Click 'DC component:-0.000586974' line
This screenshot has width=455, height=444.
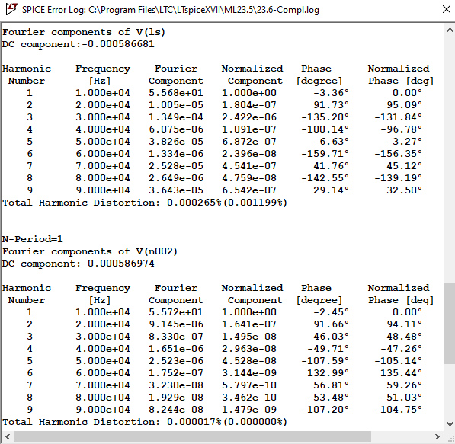tap(79, 264)
